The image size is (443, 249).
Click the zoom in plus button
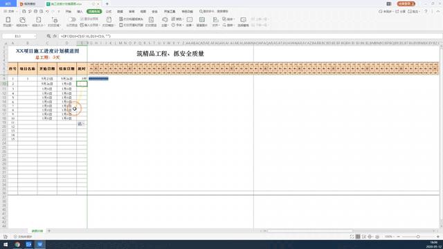tap(438, 237)
